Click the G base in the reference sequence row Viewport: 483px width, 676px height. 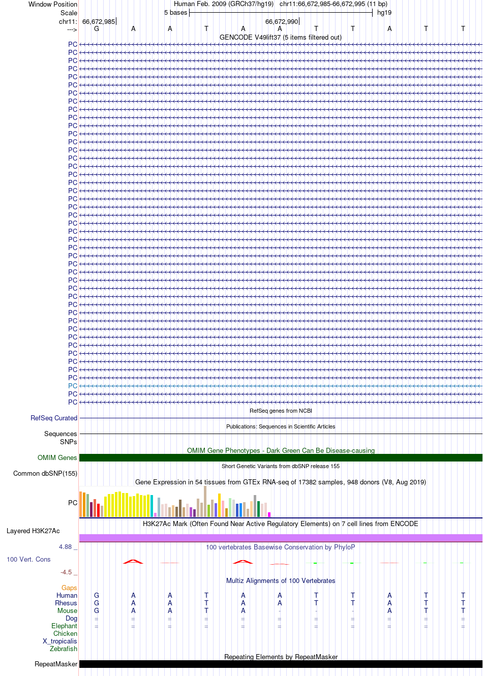97,28
